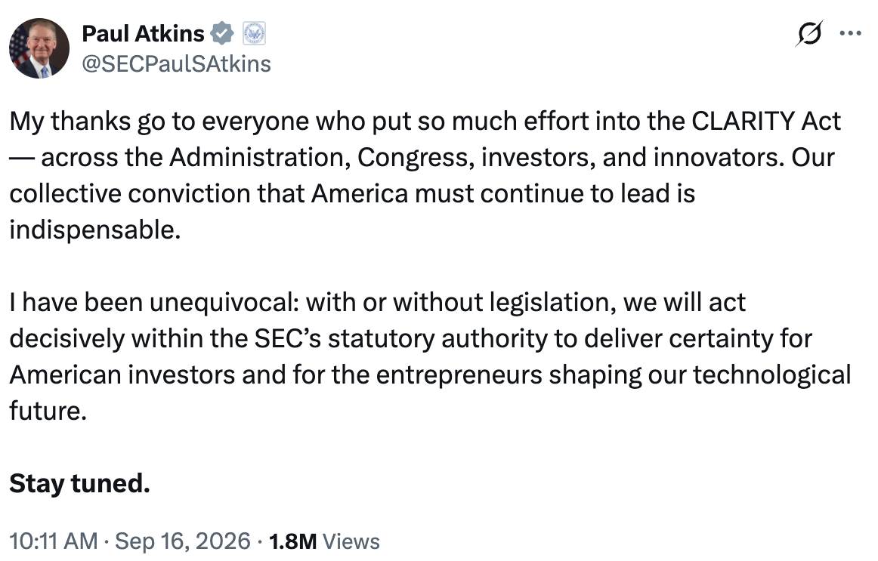Click the words "CLARITY Act" in the post
878x561 pixels.
point(766,122)
